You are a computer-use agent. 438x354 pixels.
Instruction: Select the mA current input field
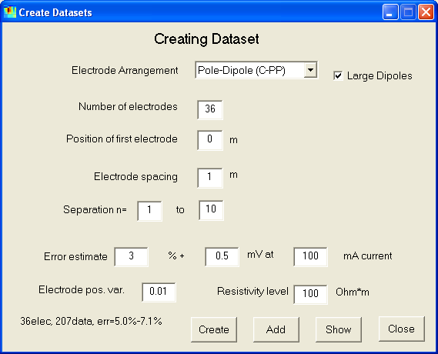[x=310, y=257]
